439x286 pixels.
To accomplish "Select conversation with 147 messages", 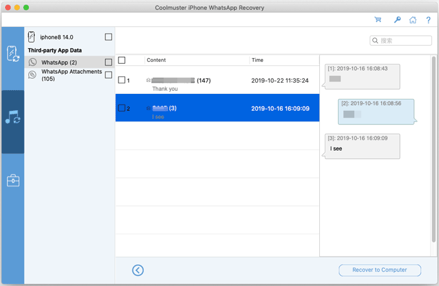I will tap(217, 80).
